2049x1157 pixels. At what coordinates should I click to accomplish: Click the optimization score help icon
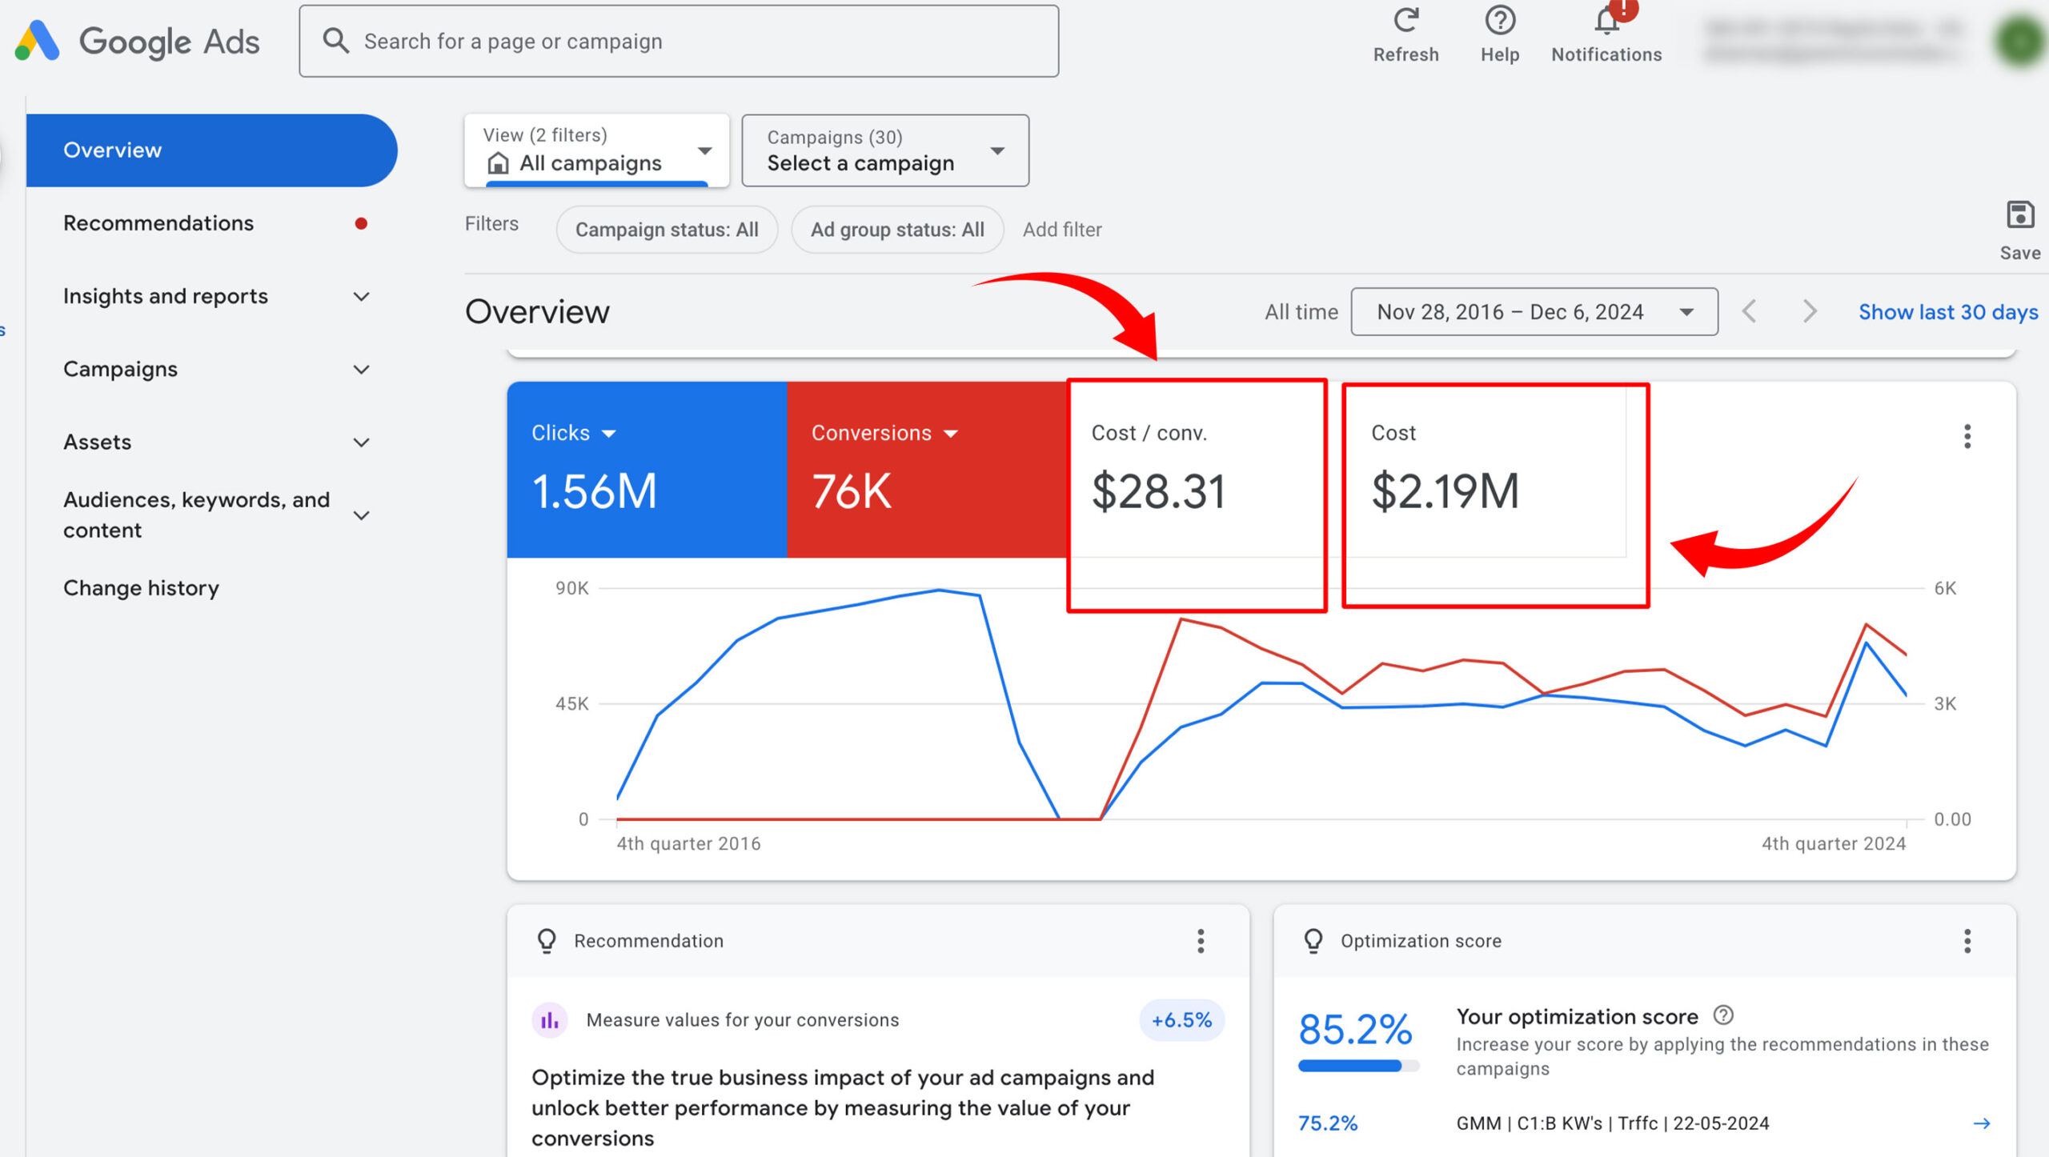click(x=1723, y=1015)
